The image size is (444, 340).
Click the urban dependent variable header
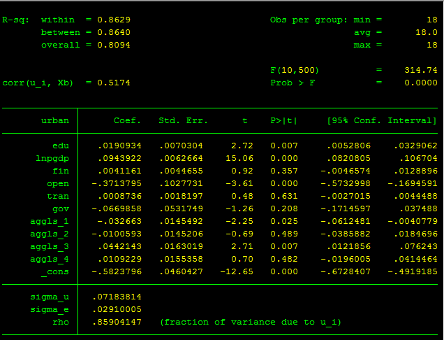tap(55, 120)
